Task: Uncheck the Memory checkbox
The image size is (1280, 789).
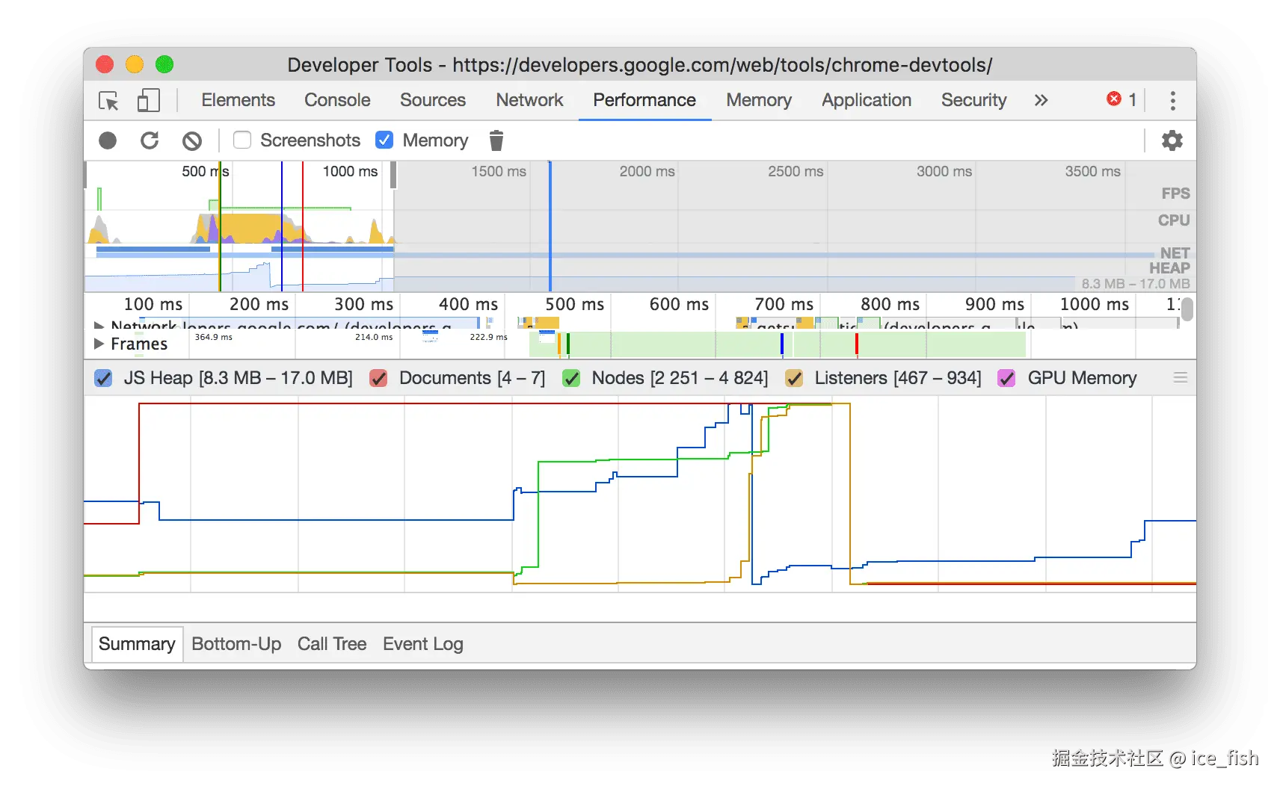Action: point(384,140)
